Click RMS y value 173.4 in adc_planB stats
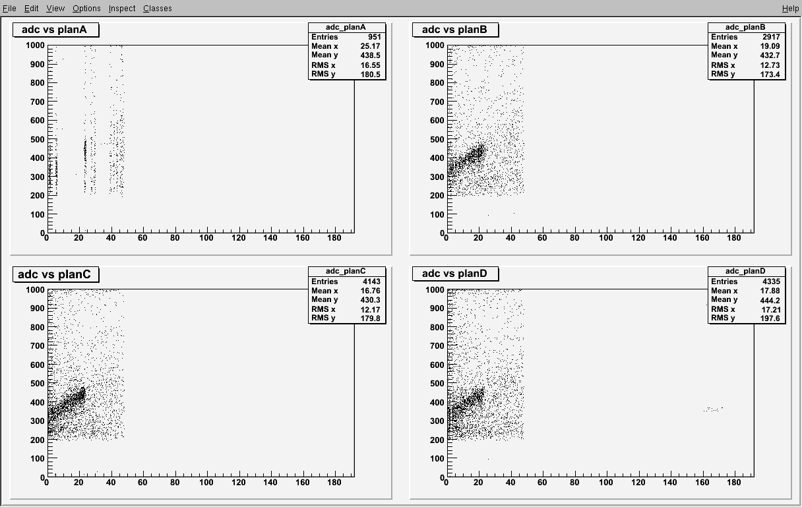 (771, 74)
